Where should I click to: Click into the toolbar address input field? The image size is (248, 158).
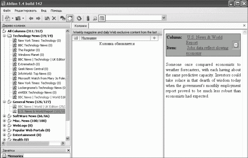134,18
